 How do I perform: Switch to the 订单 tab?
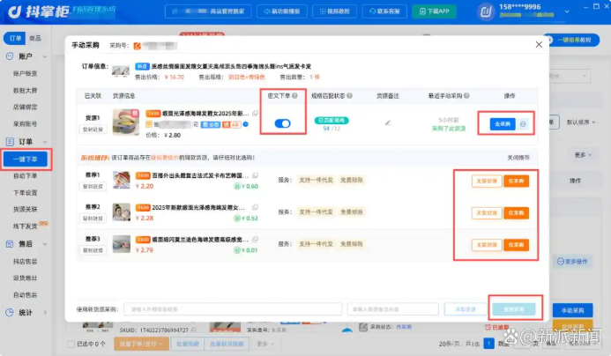pyautogui.click(x=15, y=38)
